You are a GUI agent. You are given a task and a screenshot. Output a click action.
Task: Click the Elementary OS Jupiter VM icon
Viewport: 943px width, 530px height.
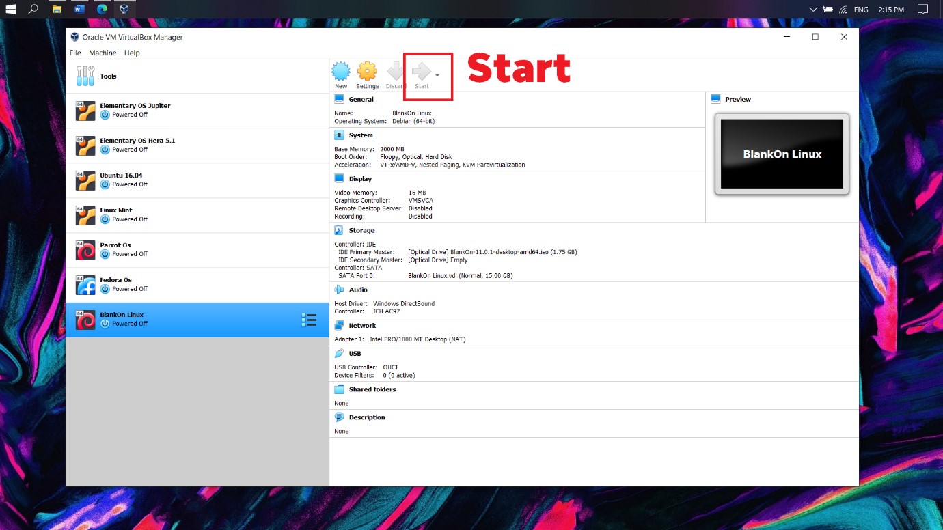85,111
